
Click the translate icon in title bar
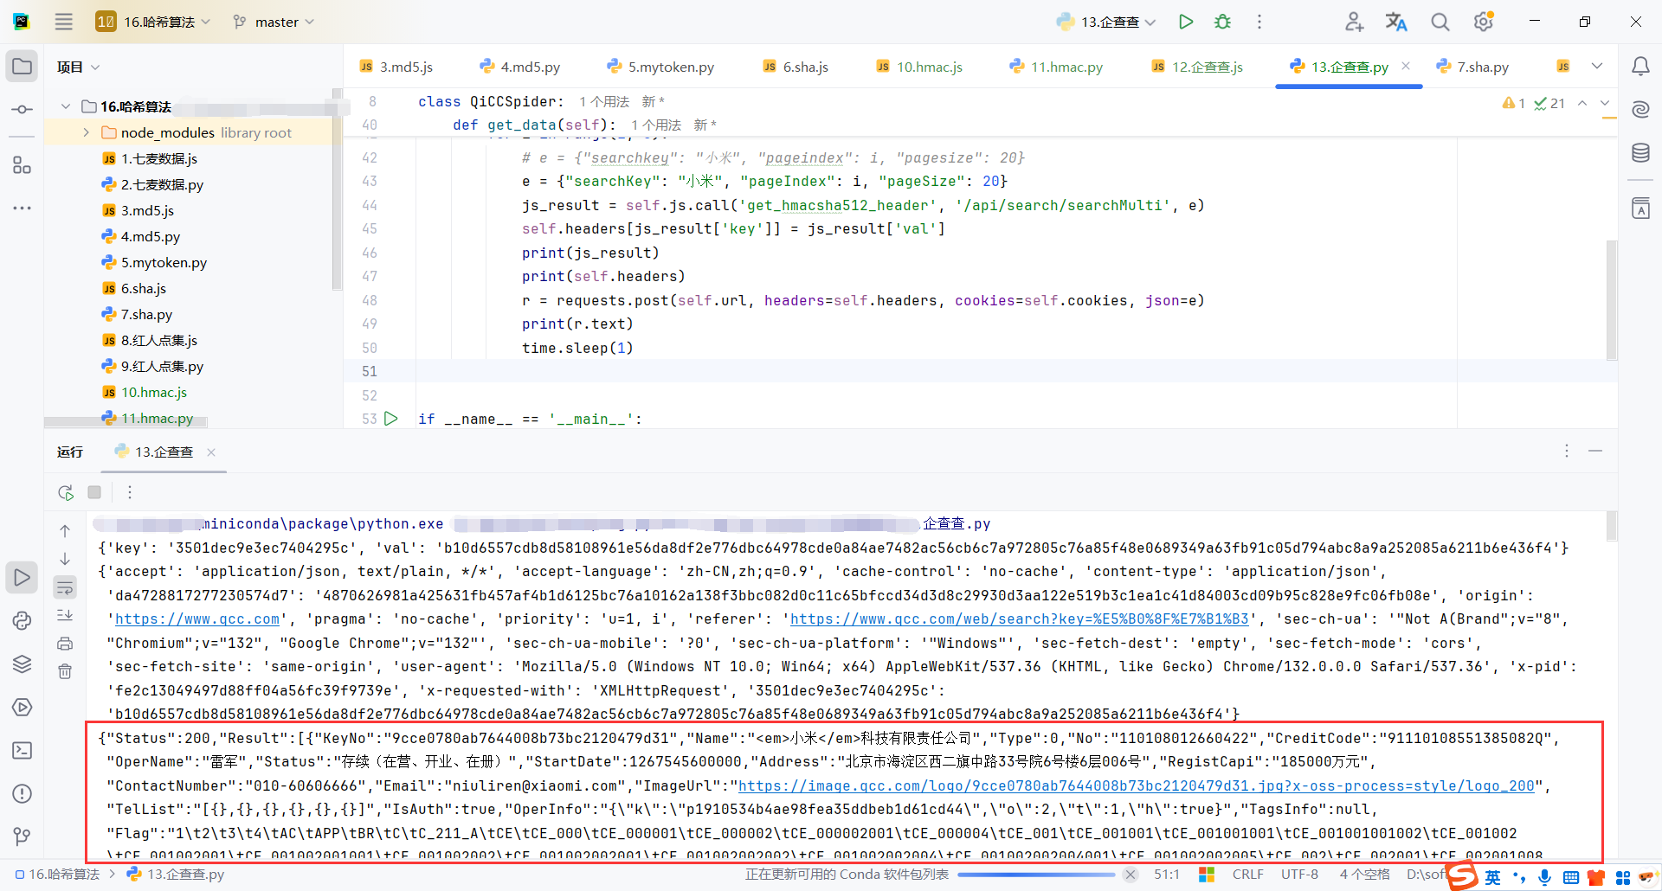[x=1396, y=22]
